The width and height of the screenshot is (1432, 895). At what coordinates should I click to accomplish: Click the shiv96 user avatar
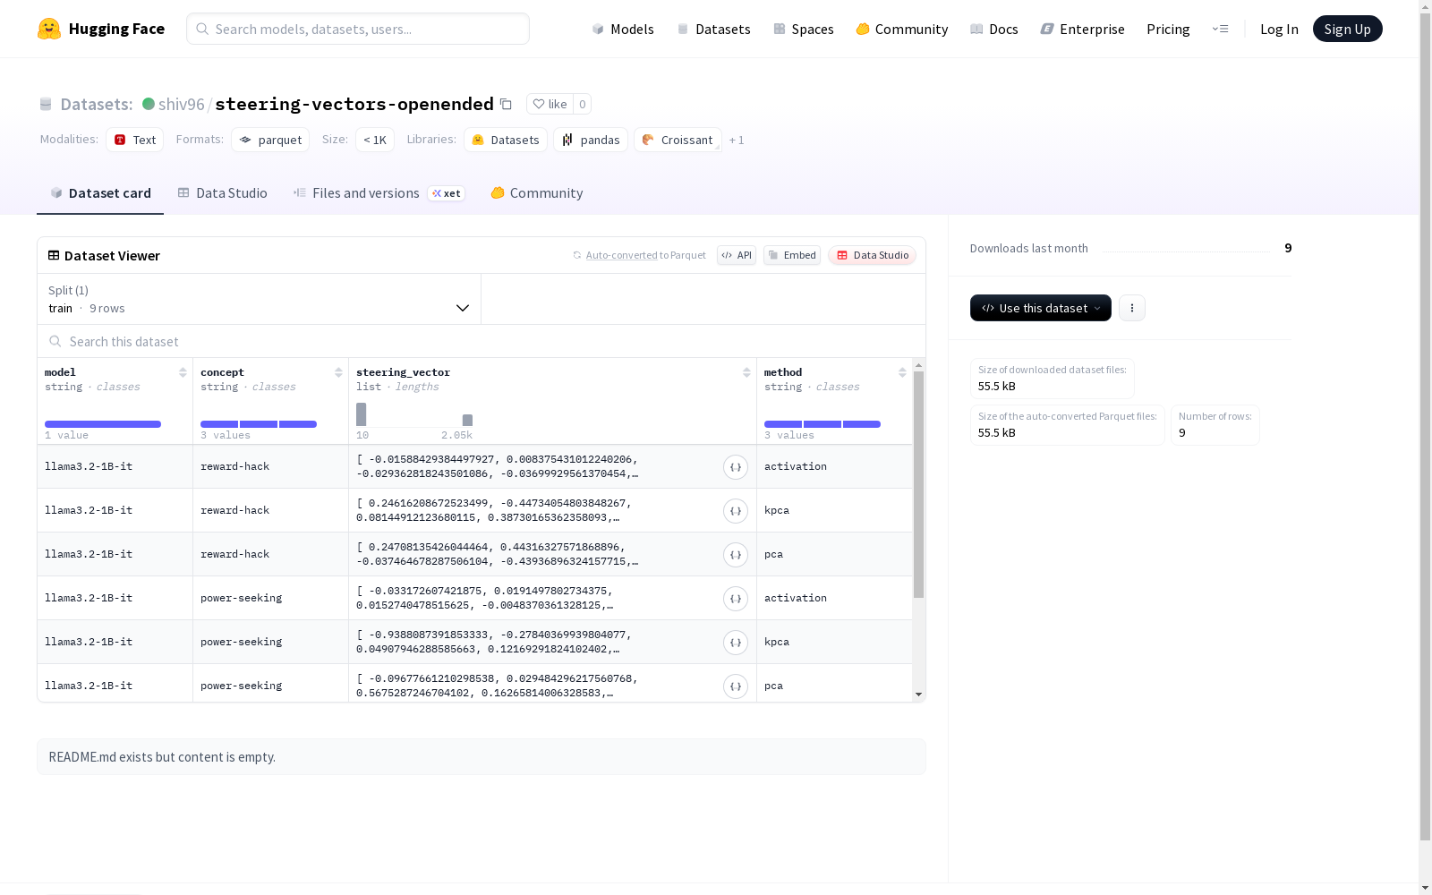point(149,104)
